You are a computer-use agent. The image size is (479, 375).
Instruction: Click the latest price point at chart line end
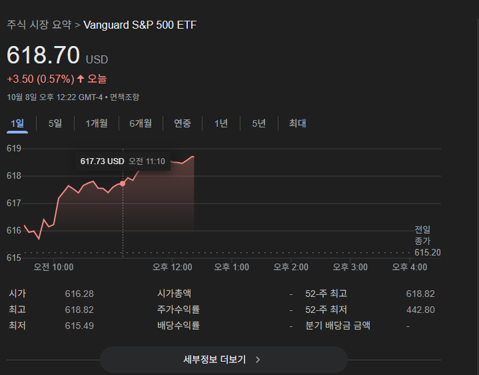point(193,157)
